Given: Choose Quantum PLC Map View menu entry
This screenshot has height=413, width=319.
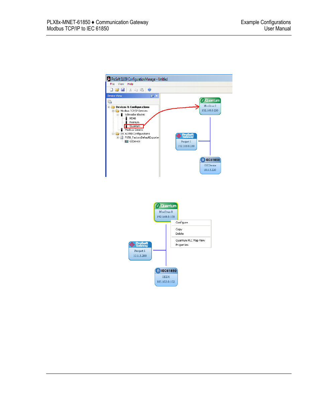Looking at the screenshot, I should [x=190, y=241].
